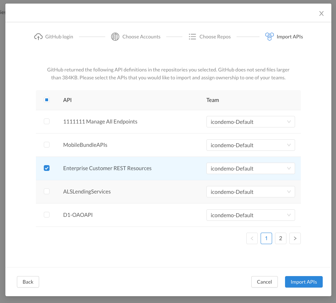The image size is (336, 303).
Task: Go back to Choose Accounts step
Action: coord(141,37)
